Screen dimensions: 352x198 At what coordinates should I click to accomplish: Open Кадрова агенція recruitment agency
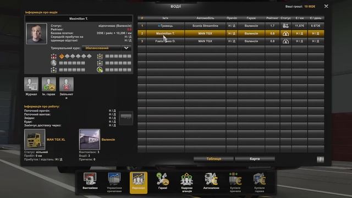[187, 182]
